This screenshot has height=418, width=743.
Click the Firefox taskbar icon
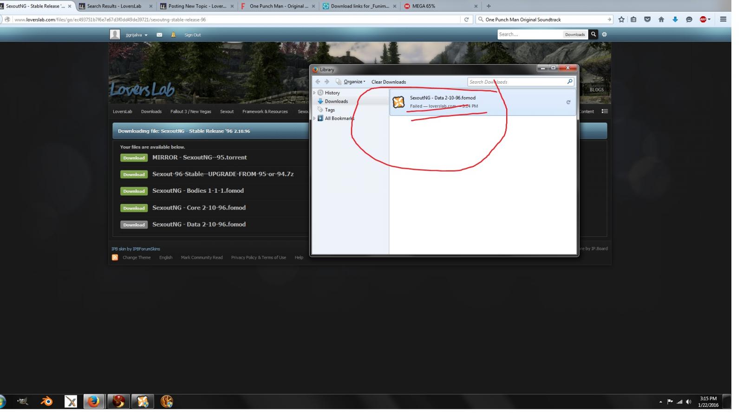[x=94, y=401]
